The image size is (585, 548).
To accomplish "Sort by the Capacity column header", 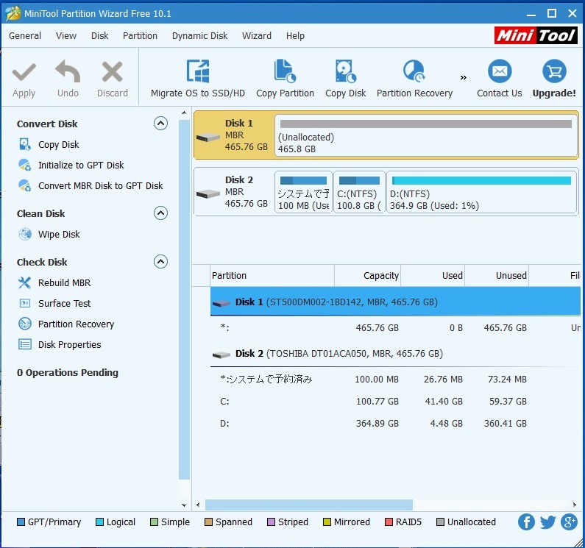I will [367, 275].
